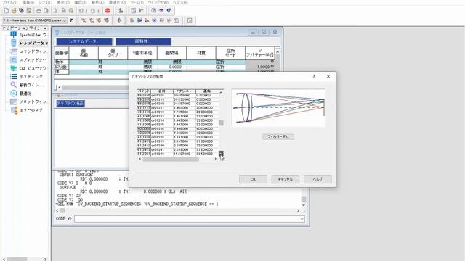The width and height of the screenshot is (465, 261).
Task: Open レンズデータ entry in navigation panel
Action: pyautogui.click(x=28, y=43)
